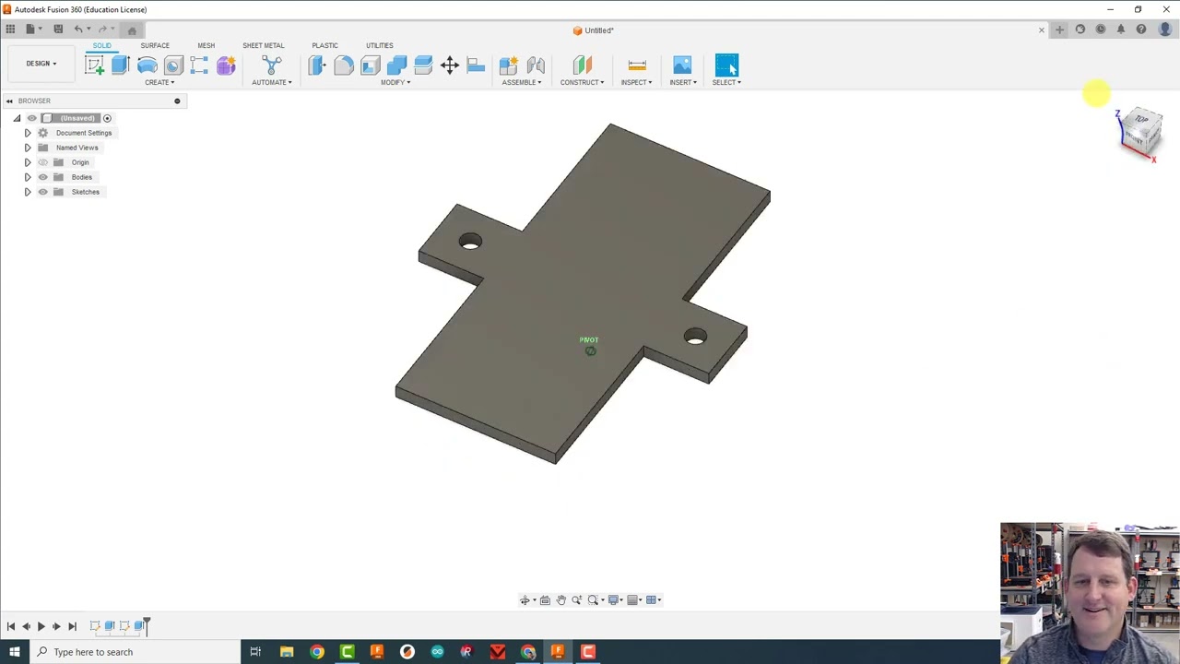Open the INSPECT dropdown menu
Image resolution: width=1180 pixels, height=664 pixels.
point(636,82)
